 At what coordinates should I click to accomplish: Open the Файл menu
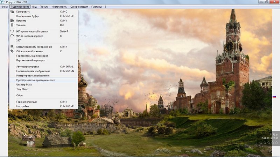pyautogui.click(x=5, y=7)
